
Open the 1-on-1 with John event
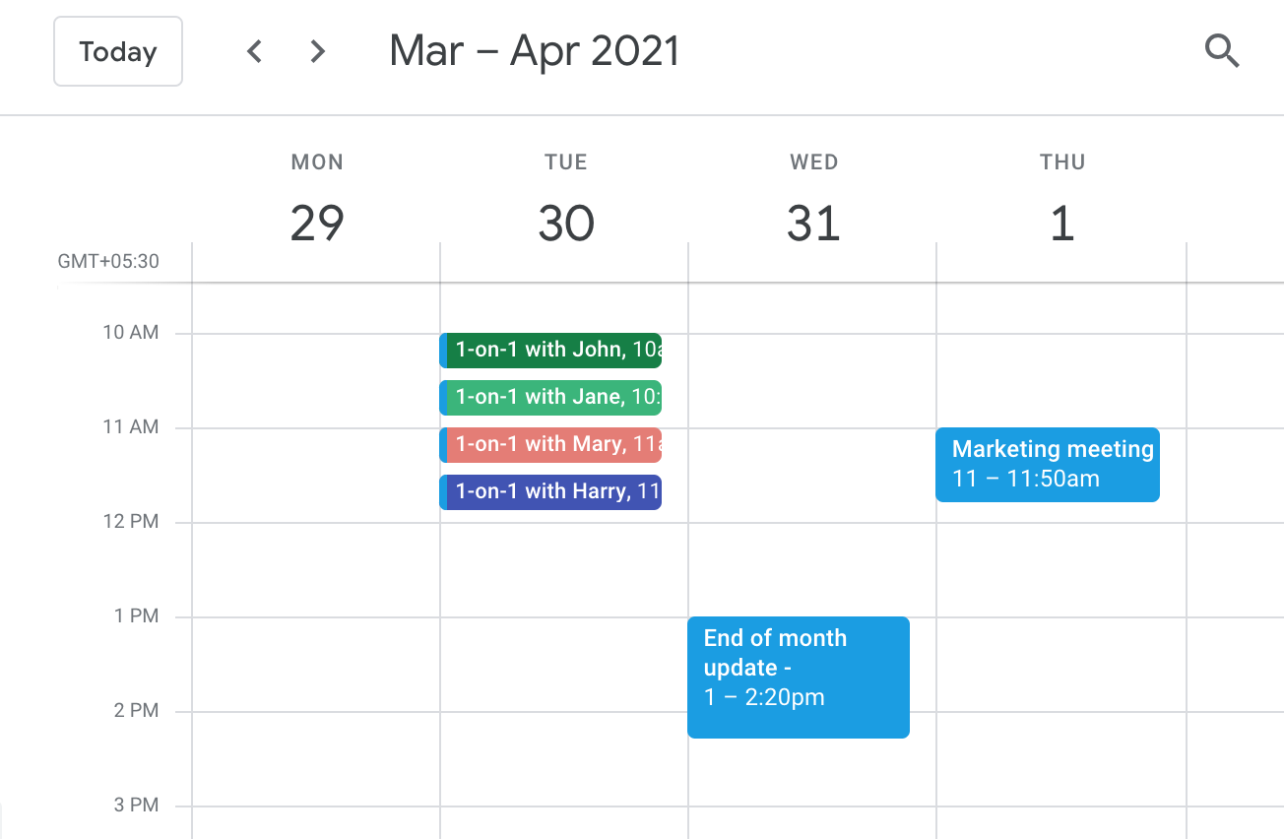(x=553, y=350)
